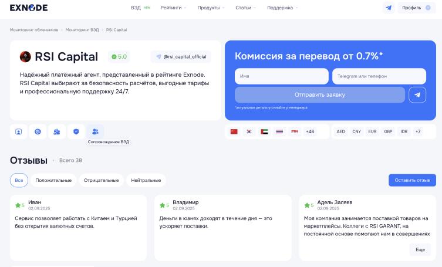The height and width of the screenshot is (267, 442).
Task: Select the Положительные reviews filter
Action: (53, 180)
